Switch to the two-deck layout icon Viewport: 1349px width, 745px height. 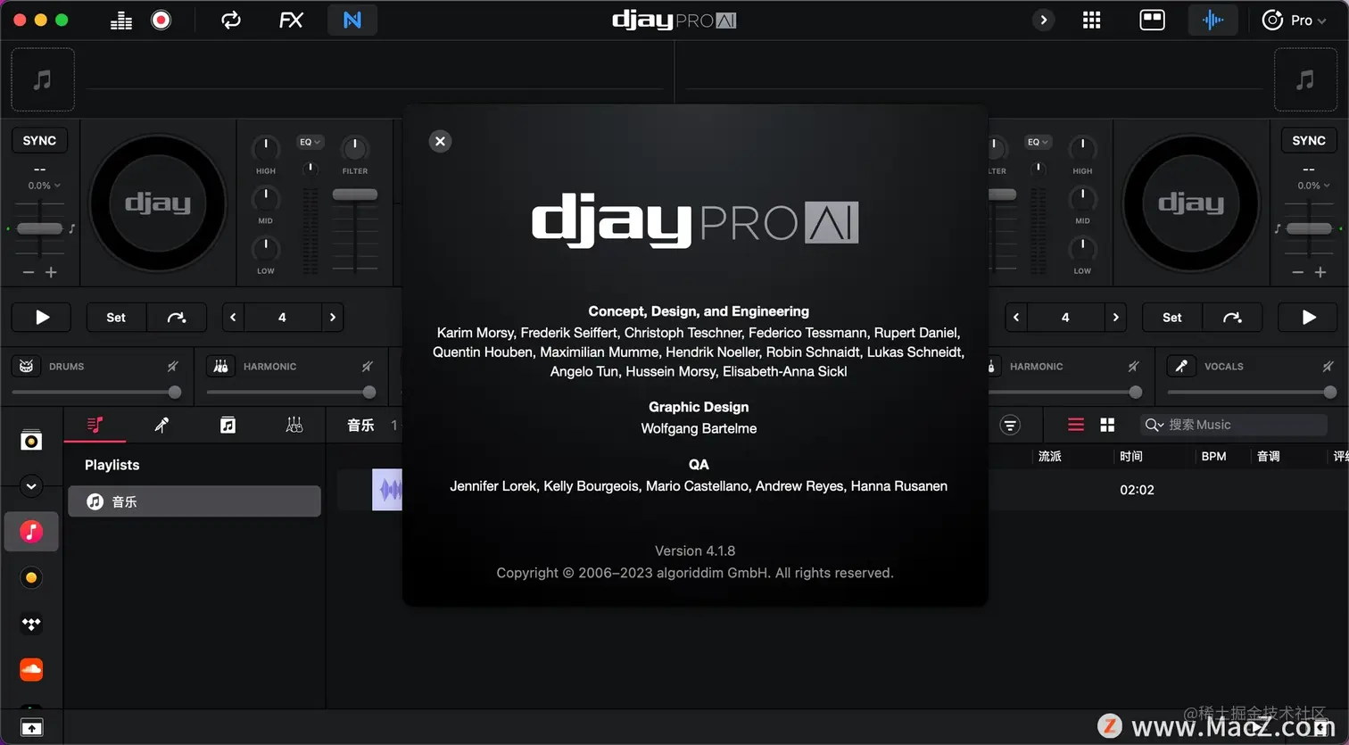pyautogui.click(x=1152, y=20)
